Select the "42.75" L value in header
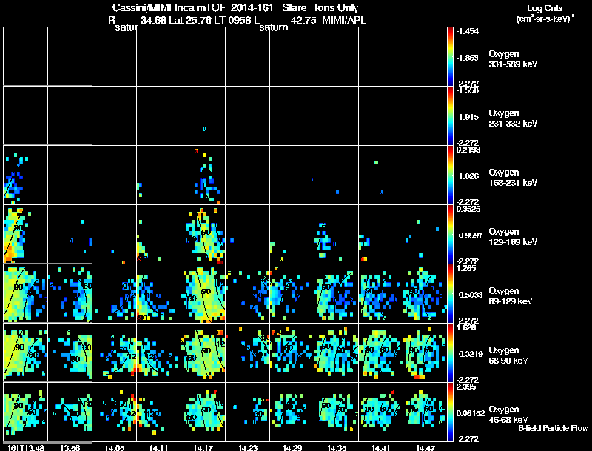The width and height of the screenshot is (592, 451). (303, 21)
